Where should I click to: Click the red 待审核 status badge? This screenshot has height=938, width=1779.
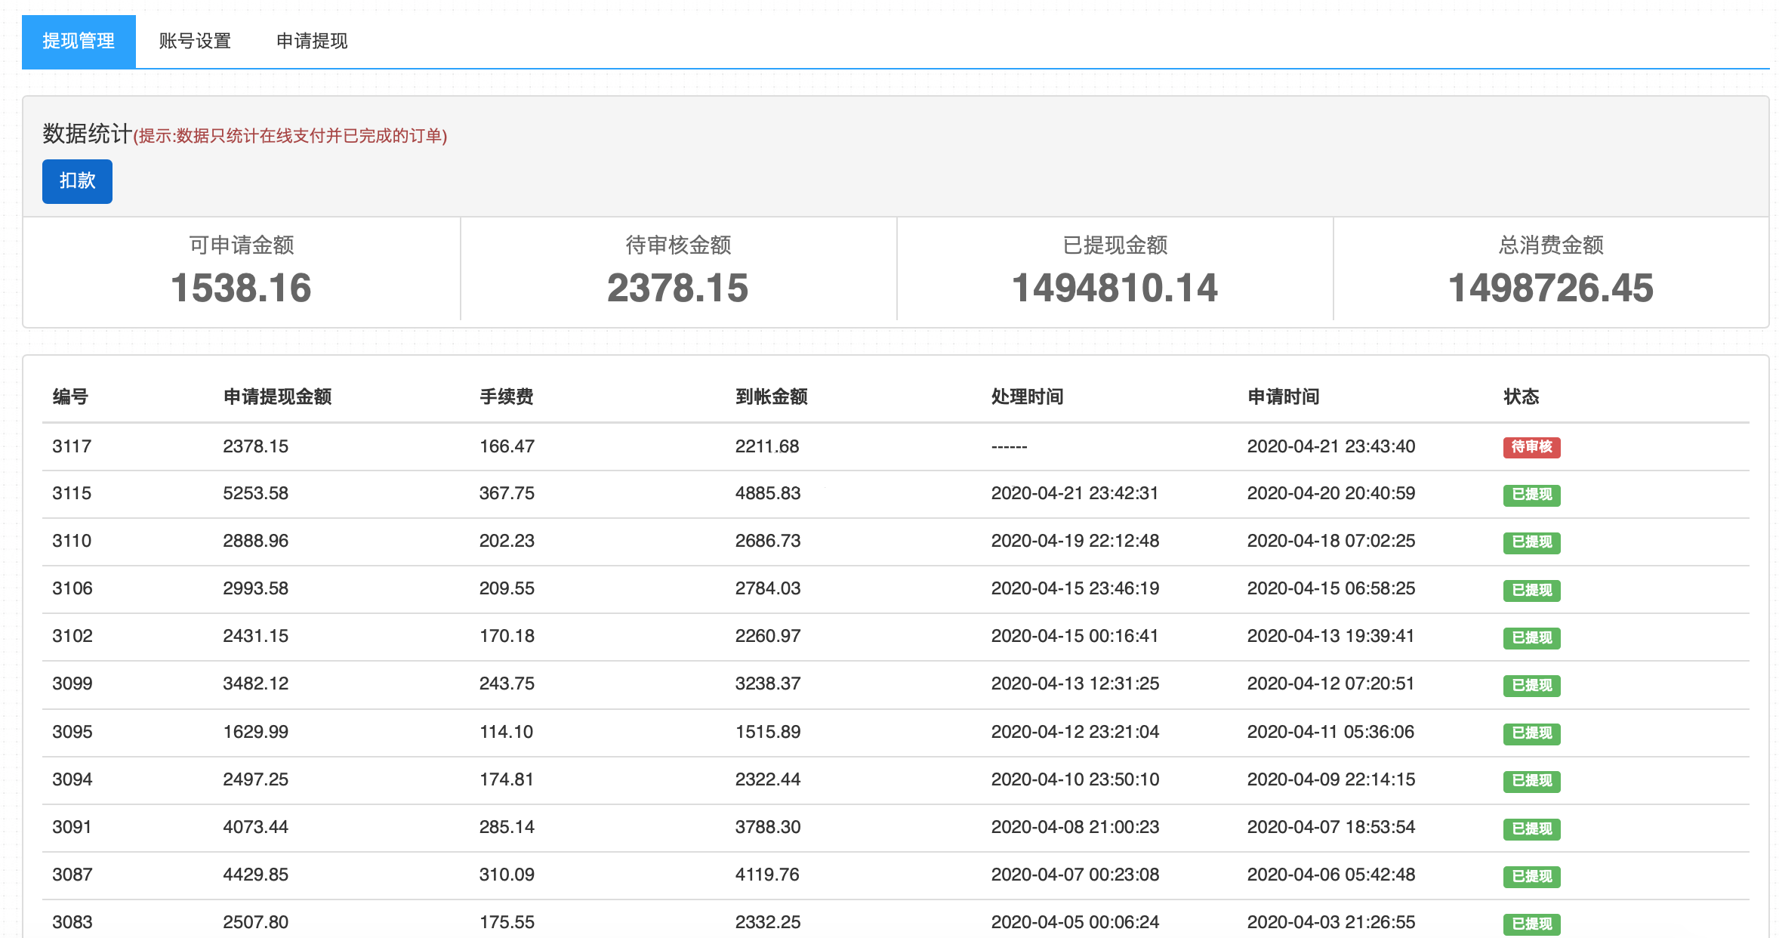click(x=1531, y=447)
